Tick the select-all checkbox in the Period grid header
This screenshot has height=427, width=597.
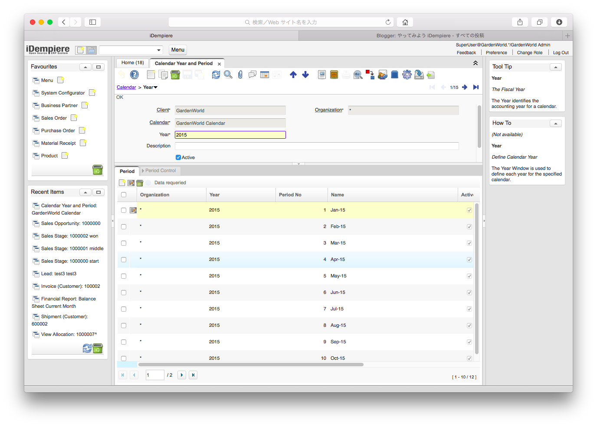click(124, 195)
